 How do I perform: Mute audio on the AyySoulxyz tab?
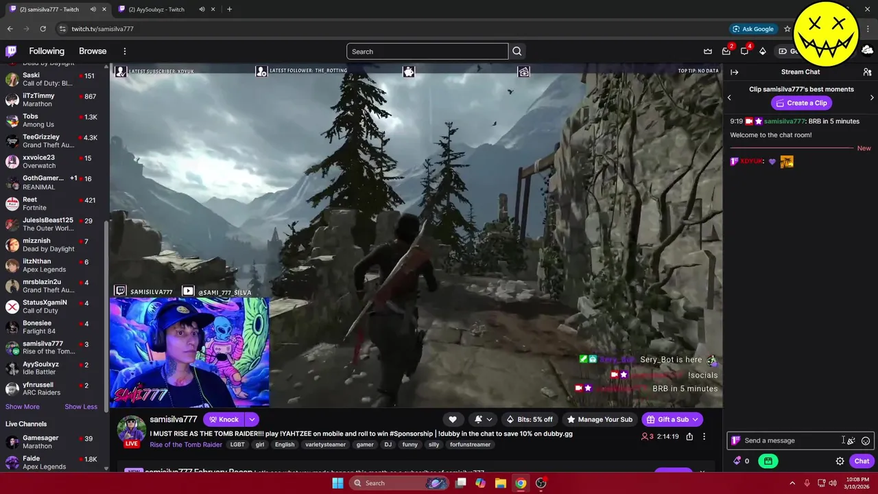(x=202, y=10)
